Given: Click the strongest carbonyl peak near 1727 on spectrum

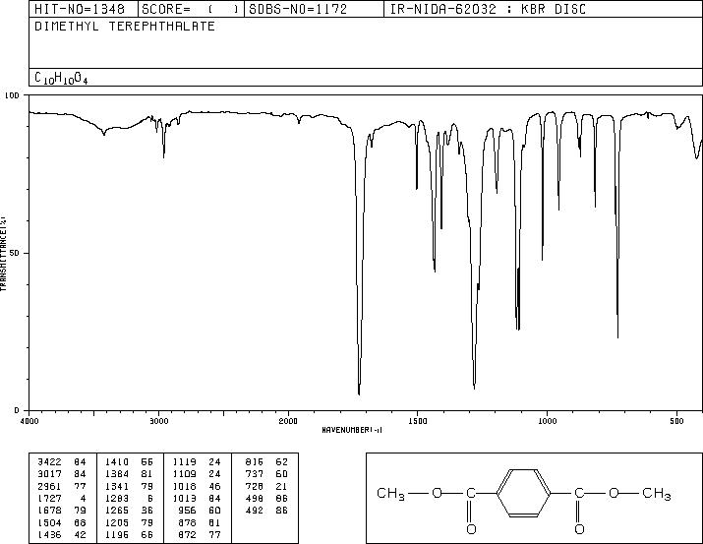Looking at the screenshot, I should click(x=359, y=393).
